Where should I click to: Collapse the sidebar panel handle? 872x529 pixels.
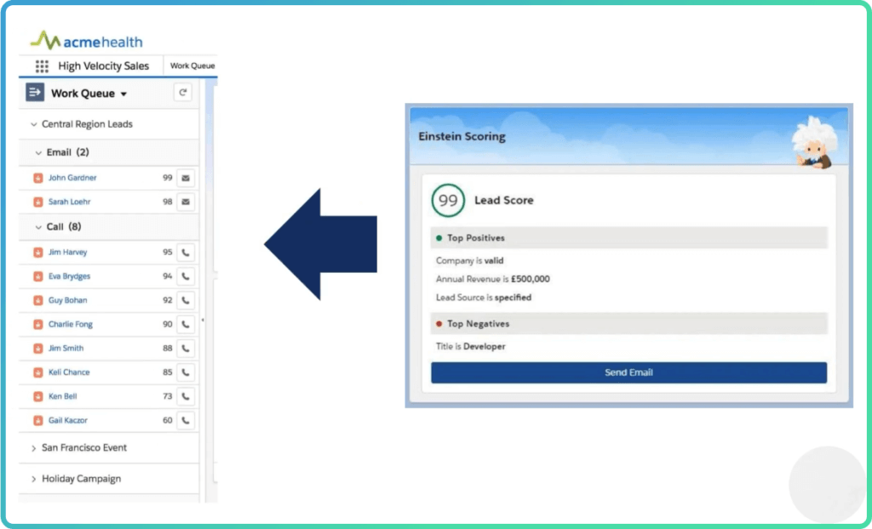203,320
